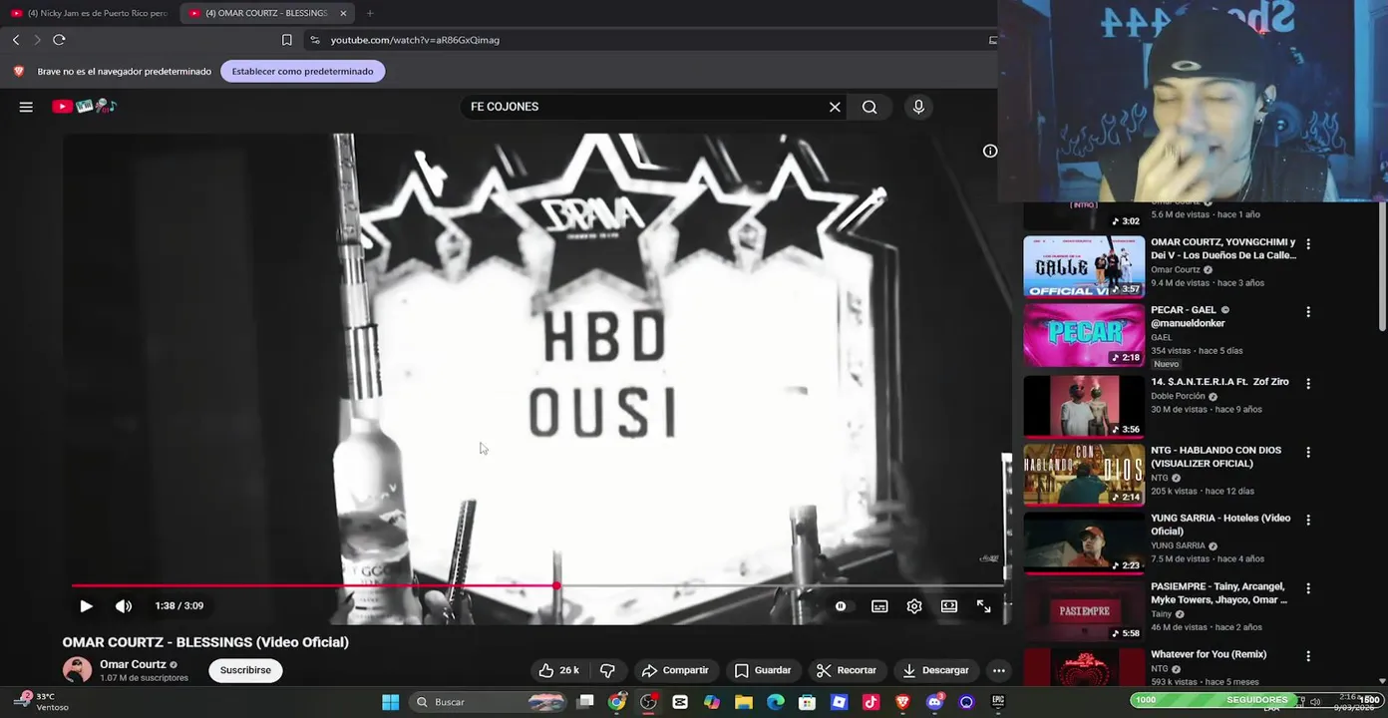Toggle subtitles/closed captions button

[879, 606]
